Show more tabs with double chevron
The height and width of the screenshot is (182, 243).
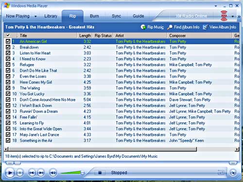239,17
